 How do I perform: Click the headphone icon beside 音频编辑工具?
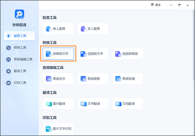point(9,60)
